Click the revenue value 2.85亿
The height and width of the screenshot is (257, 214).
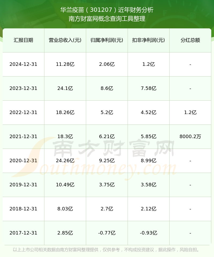[65, 233]
